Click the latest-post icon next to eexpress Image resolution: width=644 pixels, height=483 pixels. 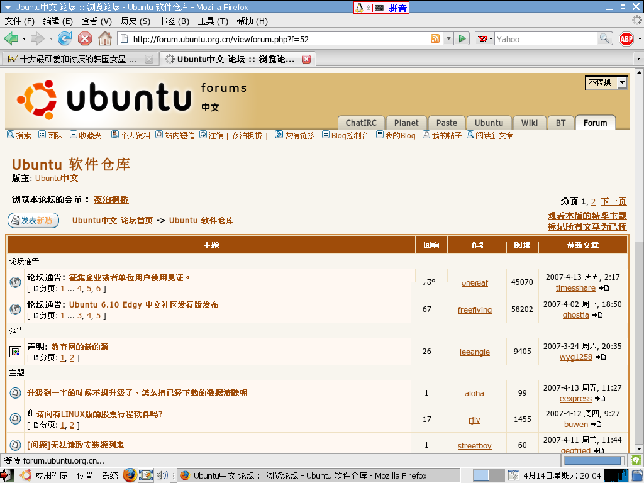[x=600, y=398]
